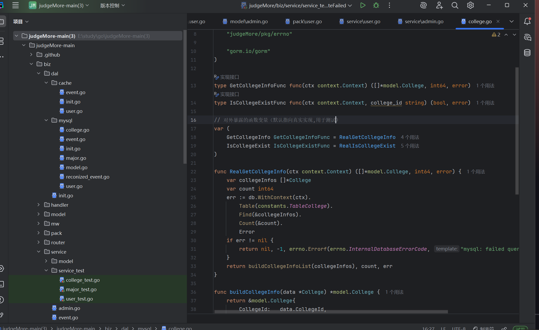The height and width of the screenshot is (330, 539).
Task: Click the editor horizontal scrollbar
Action: point(331,312)
